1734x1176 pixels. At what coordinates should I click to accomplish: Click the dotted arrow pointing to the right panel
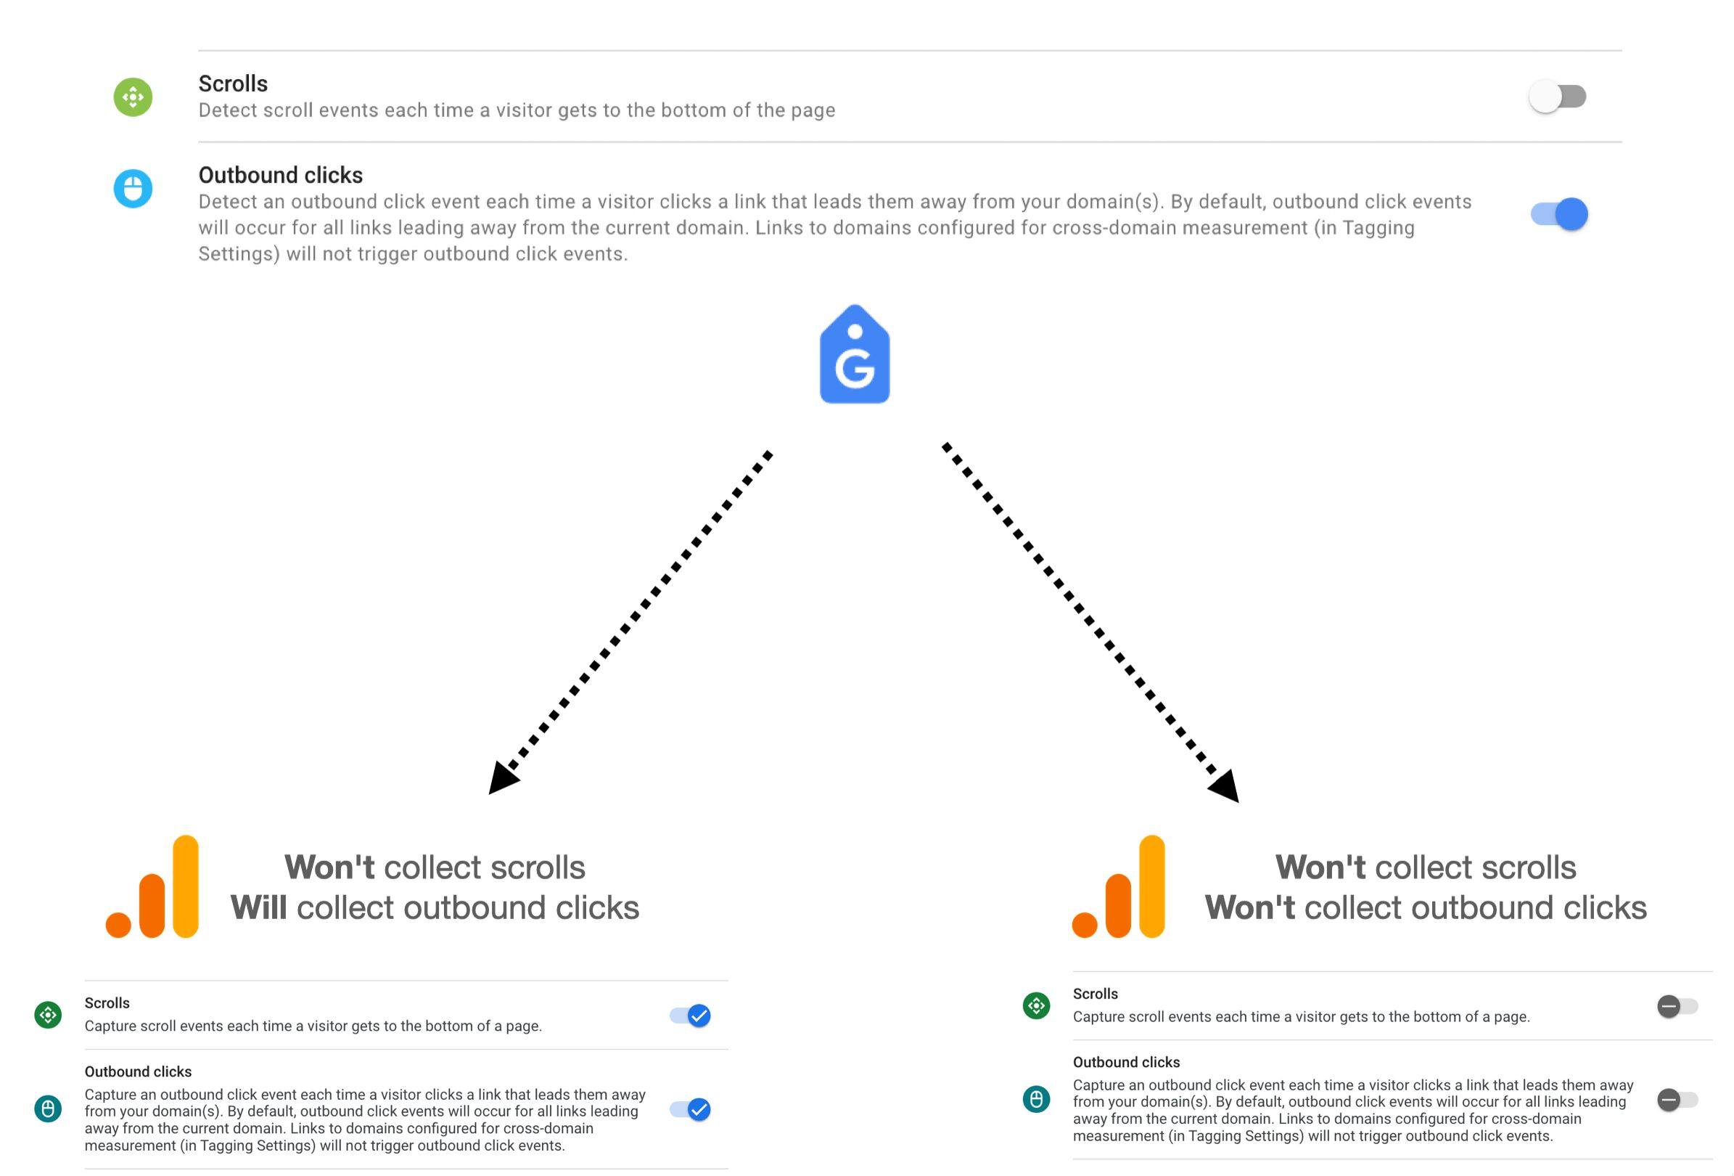[1091, 622]
